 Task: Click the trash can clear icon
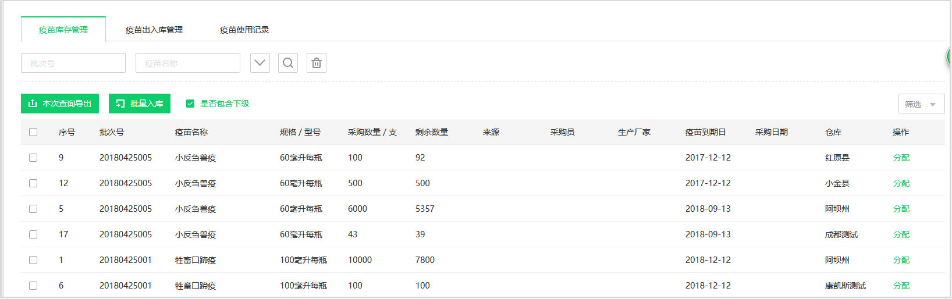pos(317,63)
